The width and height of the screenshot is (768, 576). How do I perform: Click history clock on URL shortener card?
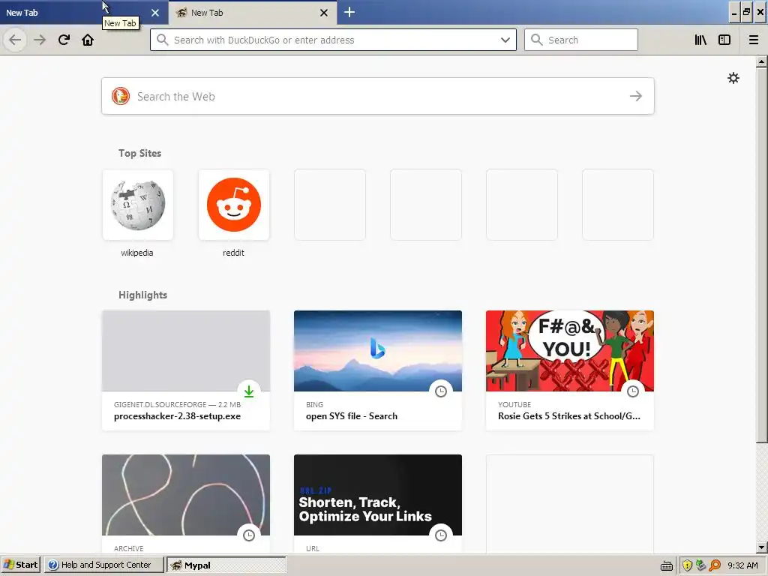[441, 535]
